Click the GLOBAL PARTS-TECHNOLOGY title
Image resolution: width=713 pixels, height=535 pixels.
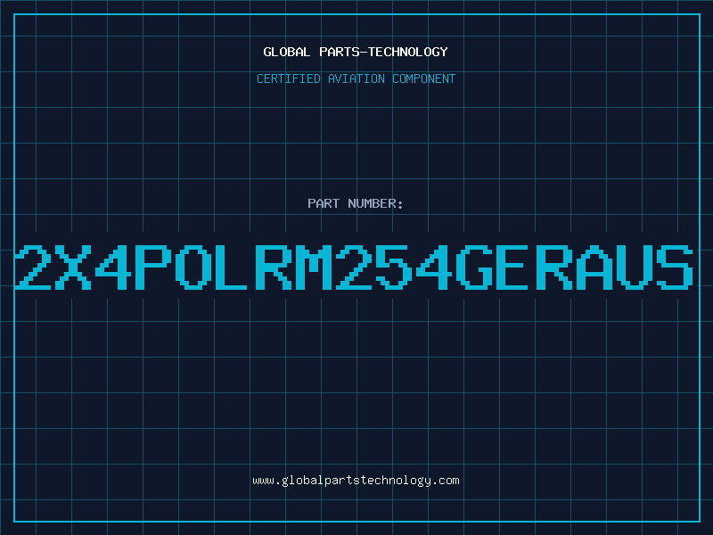[356, 52]
